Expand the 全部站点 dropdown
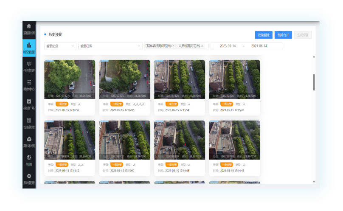Image resolution: width=343 pixels, height=211 pixels. [x=60, y=46]
